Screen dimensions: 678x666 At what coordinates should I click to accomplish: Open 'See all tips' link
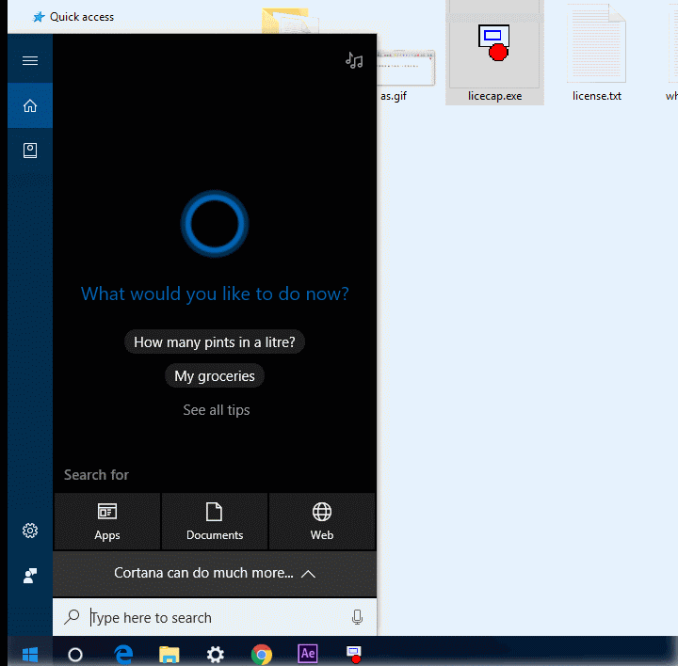pos(217,410)
